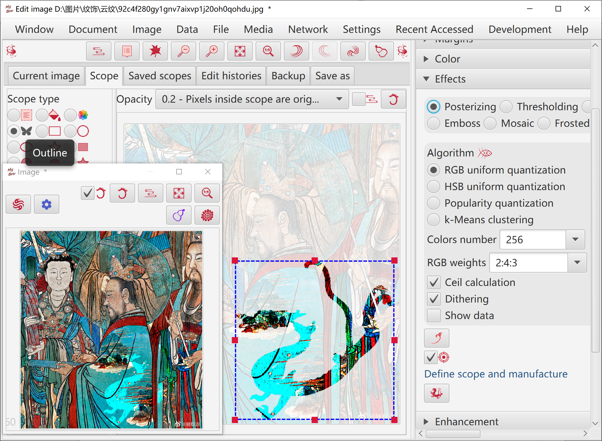
Task: Switch to the Current image tab
Action: click(x=46, y=76)
